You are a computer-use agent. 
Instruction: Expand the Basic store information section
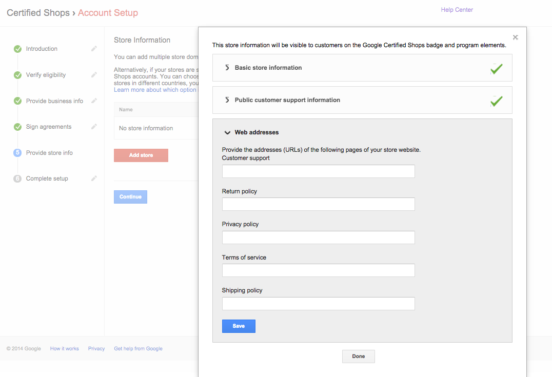pos(227,68)
